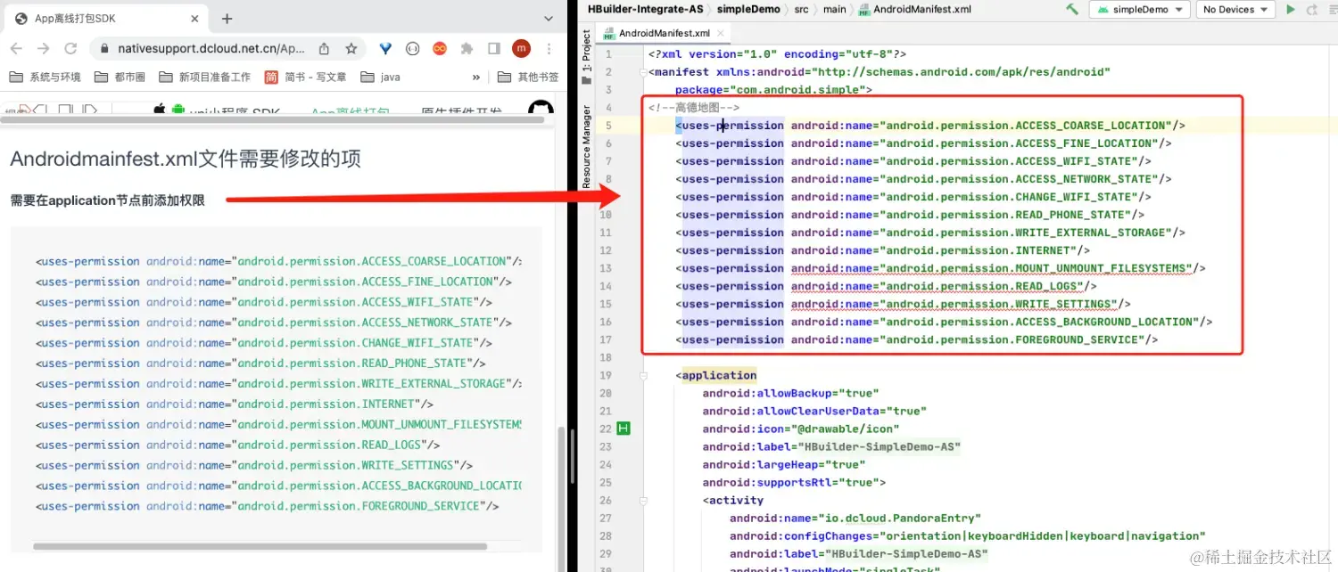Click the share icon in Chrome address bar

pyautogui.click(x=325, y=48)
